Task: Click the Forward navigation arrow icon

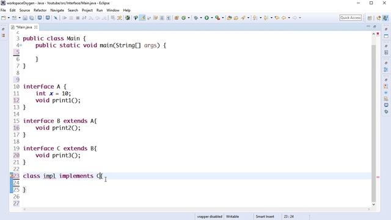Action: click(x=294, y=18)
